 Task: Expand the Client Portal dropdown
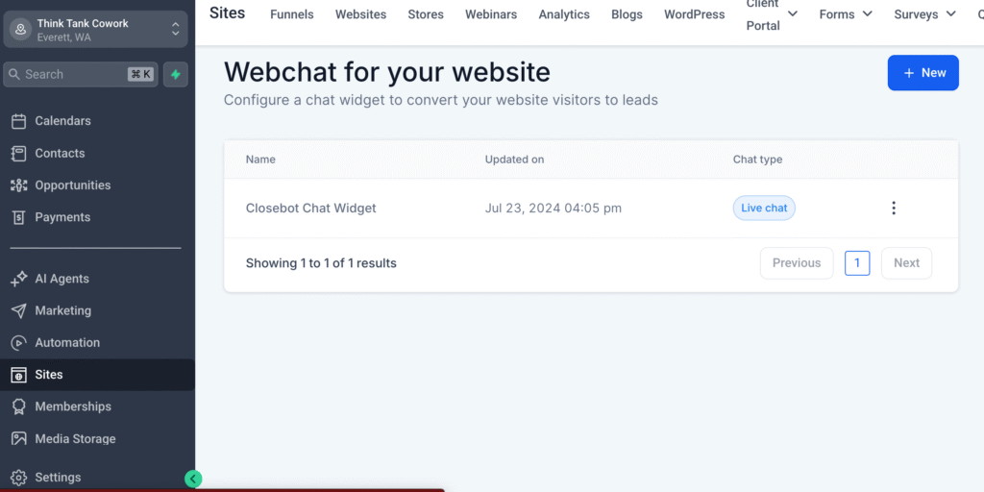[772, 14]
